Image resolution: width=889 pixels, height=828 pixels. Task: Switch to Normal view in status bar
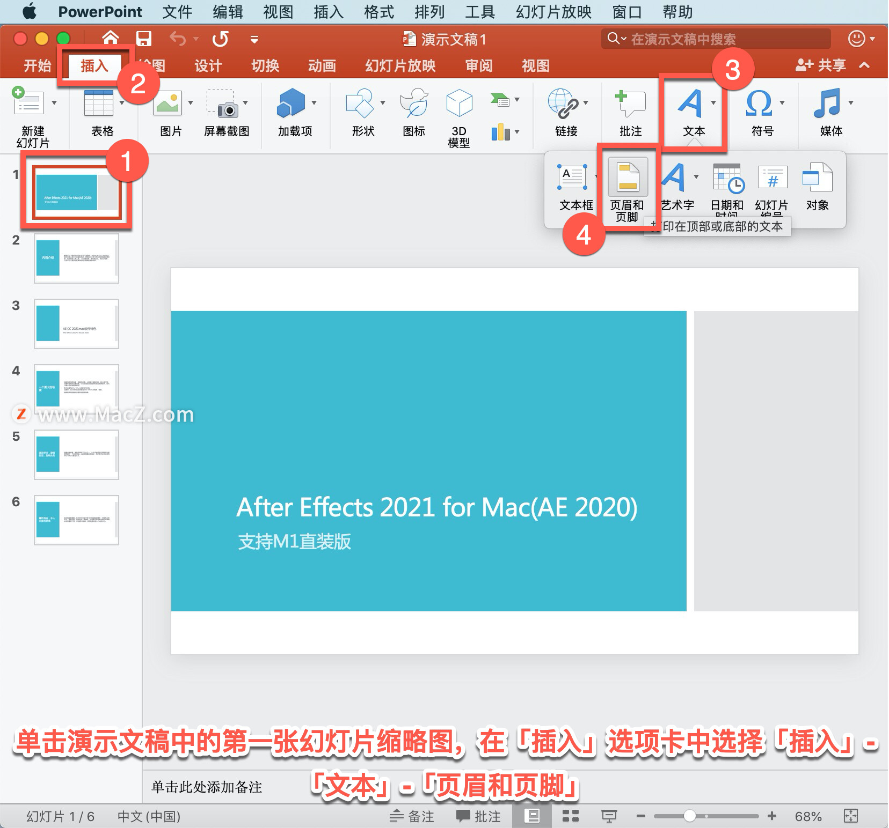click(x=532, y=816)
